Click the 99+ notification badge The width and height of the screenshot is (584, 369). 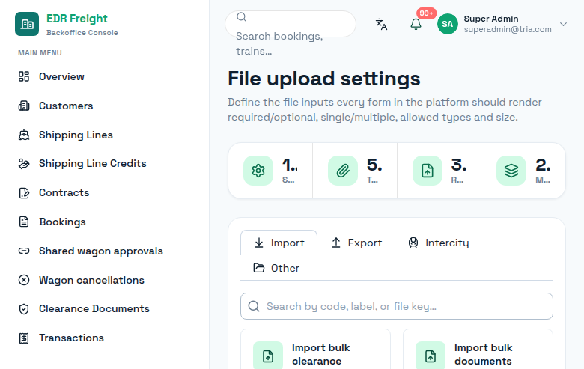click(x=426, y=13)
